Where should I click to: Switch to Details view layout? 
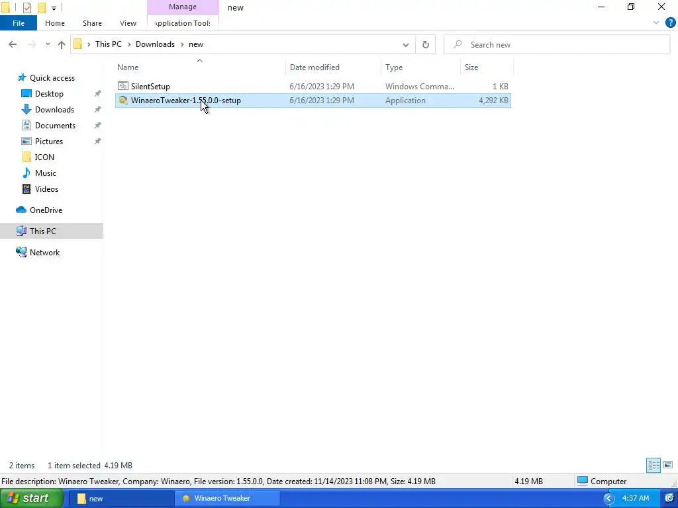654,465
